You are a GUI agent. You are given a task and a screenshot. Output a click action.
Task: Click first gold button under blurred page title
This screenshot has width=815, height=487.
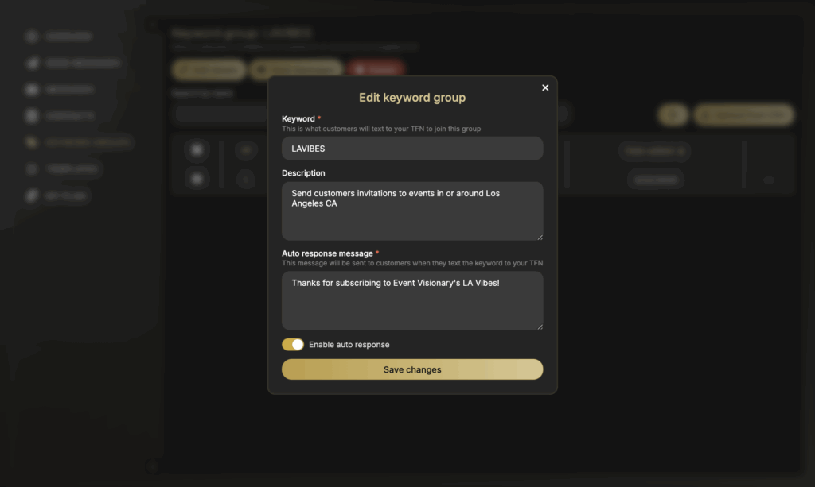[x=209, y=69]
